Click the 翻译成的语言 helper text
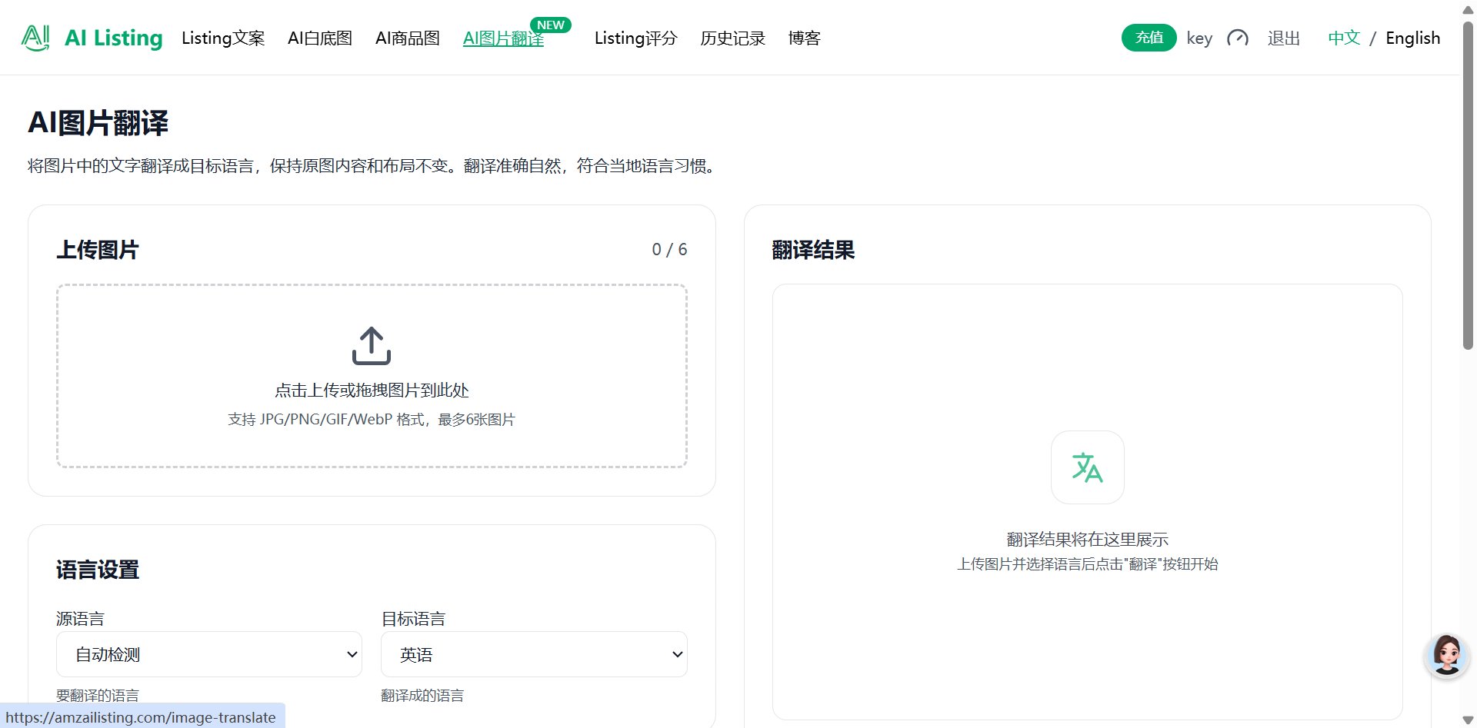Screen dimensions: 1477x728 pos(422,696)
